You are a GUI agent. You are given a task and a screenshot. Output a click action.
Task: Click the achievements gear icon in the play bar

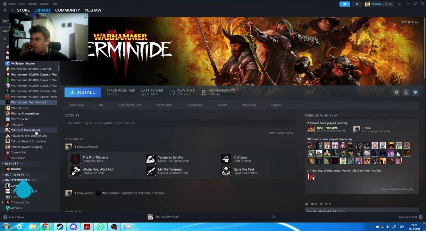pos(204,92)
